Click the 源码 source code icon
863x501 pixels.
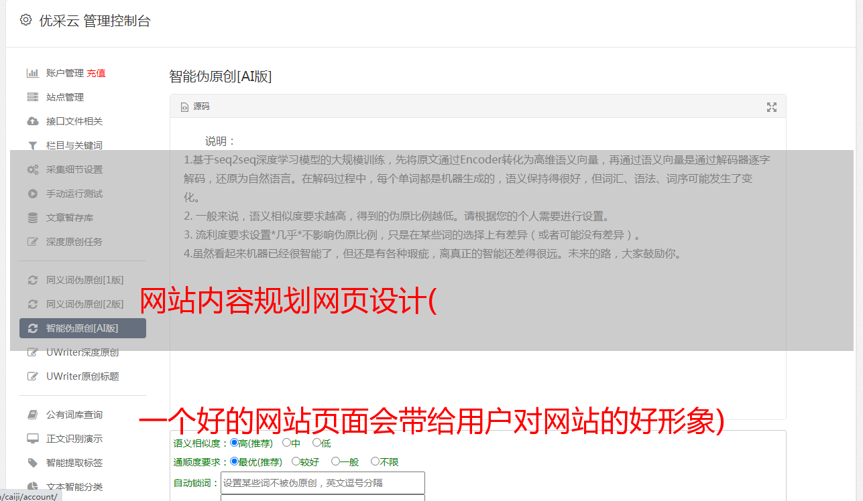click(185, 107)
